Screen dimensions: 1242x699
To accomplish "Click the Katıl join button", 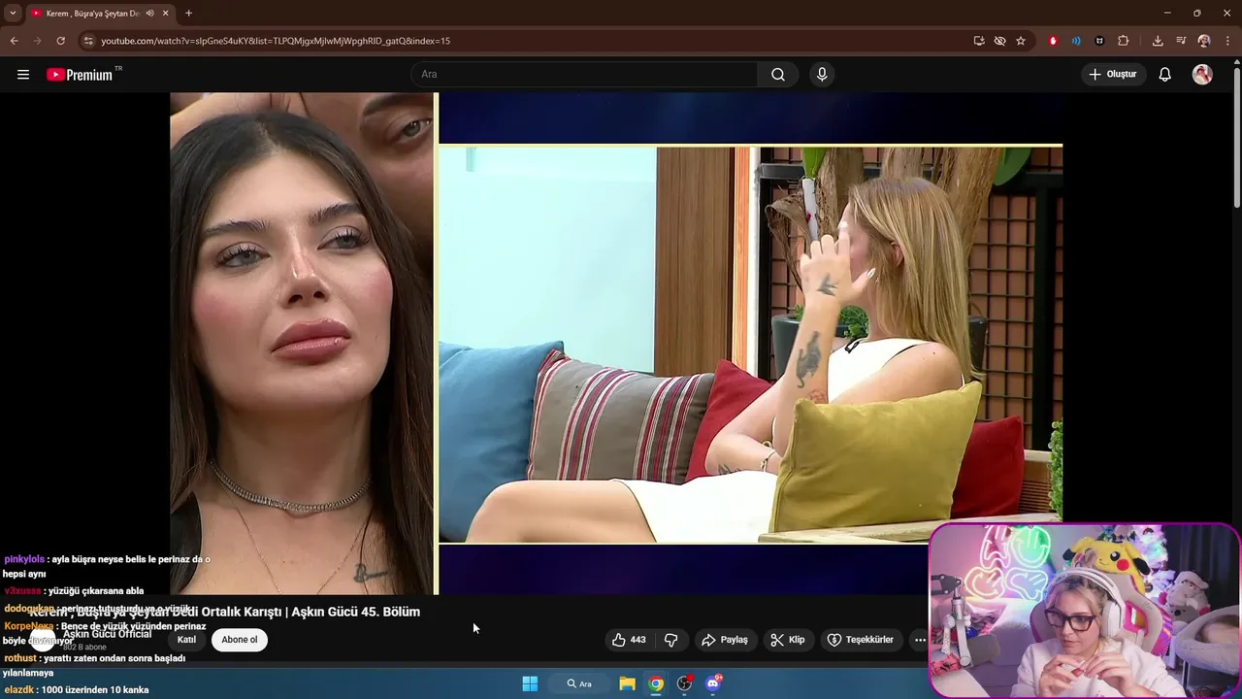I will point(186,640).
